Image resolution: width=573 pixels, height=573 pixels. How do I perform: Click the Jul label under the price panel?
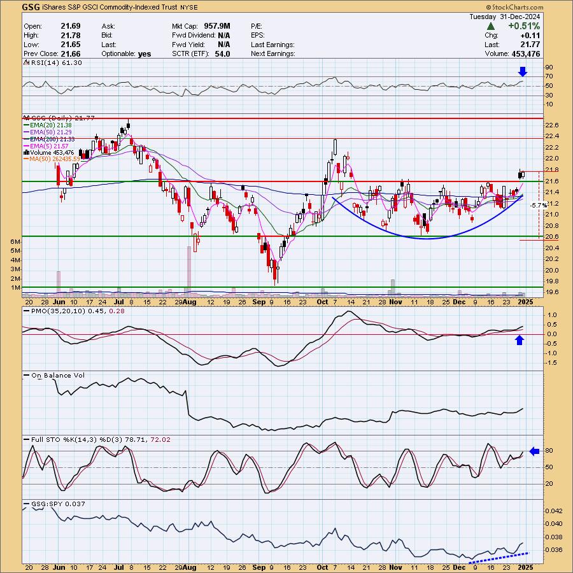click(x=118, y=302)
